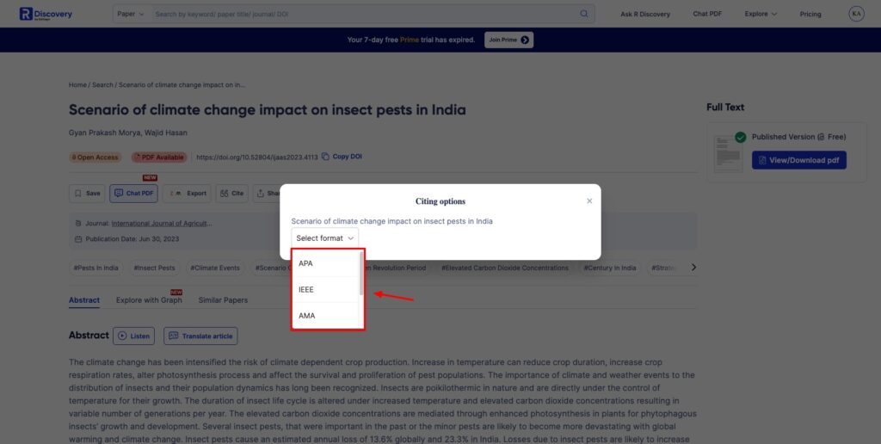Open the Select format dropdown

tap(324, 238)
